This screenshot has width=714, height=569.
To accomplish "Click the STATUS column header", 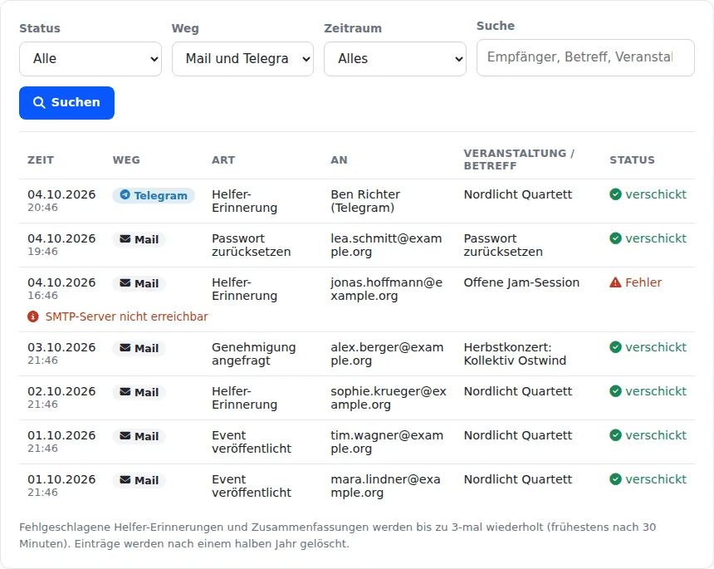I will [x=632, y=160].
